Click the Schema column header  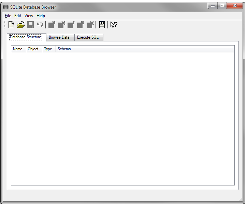pyautogui.click(x=145, y=49)
